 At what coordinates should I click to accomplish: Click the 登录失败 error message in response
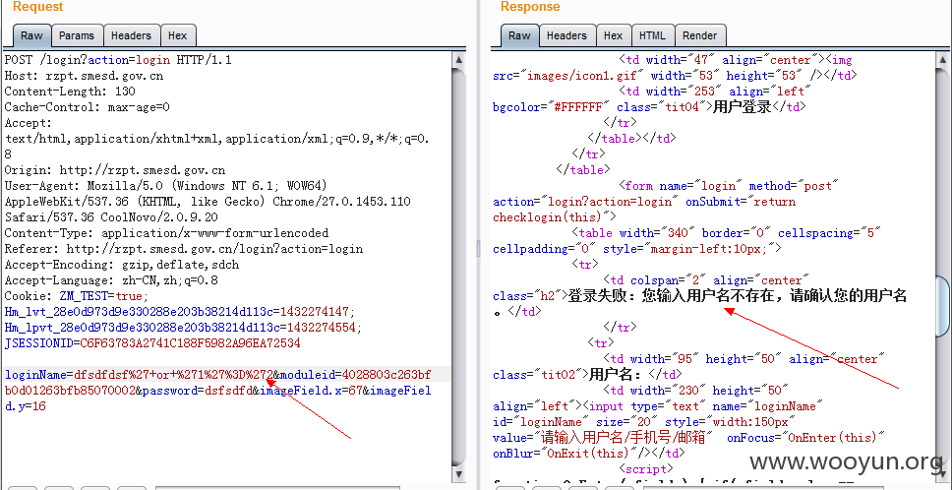pyautogui.click(x=737, y=296)
